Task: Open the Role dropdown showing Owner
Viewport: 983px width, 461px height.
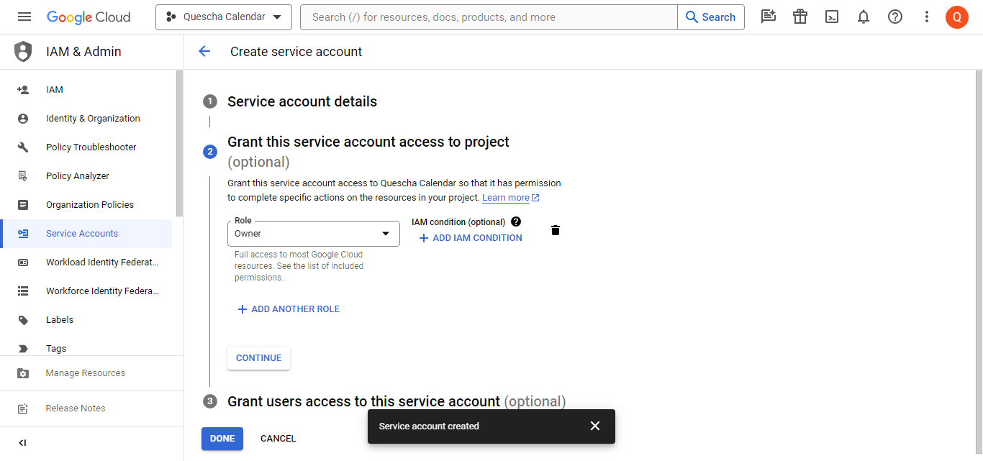Action: [x=313, y=234]
